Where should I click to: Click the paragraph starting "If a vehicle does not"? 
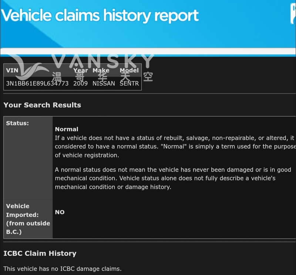pyautogui.click(x=174, y=146)
